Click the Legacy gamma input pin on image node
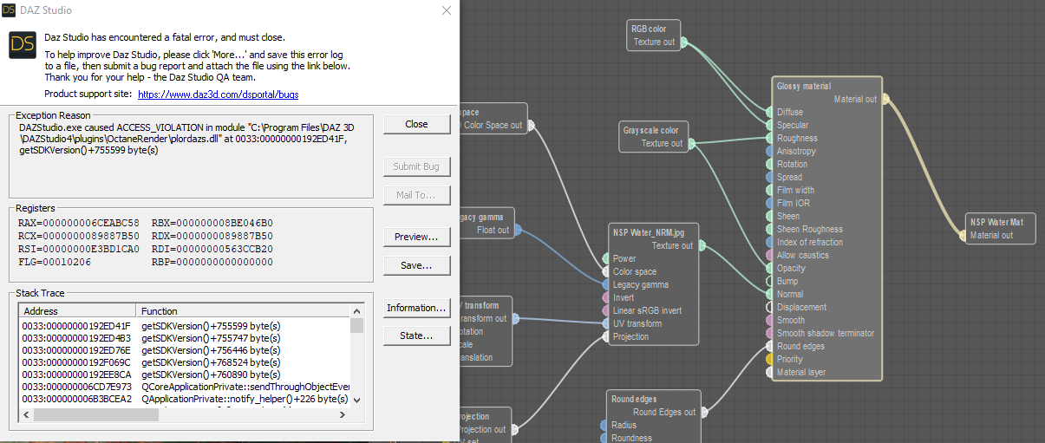 pyautogui.click(x=605, y=284)
